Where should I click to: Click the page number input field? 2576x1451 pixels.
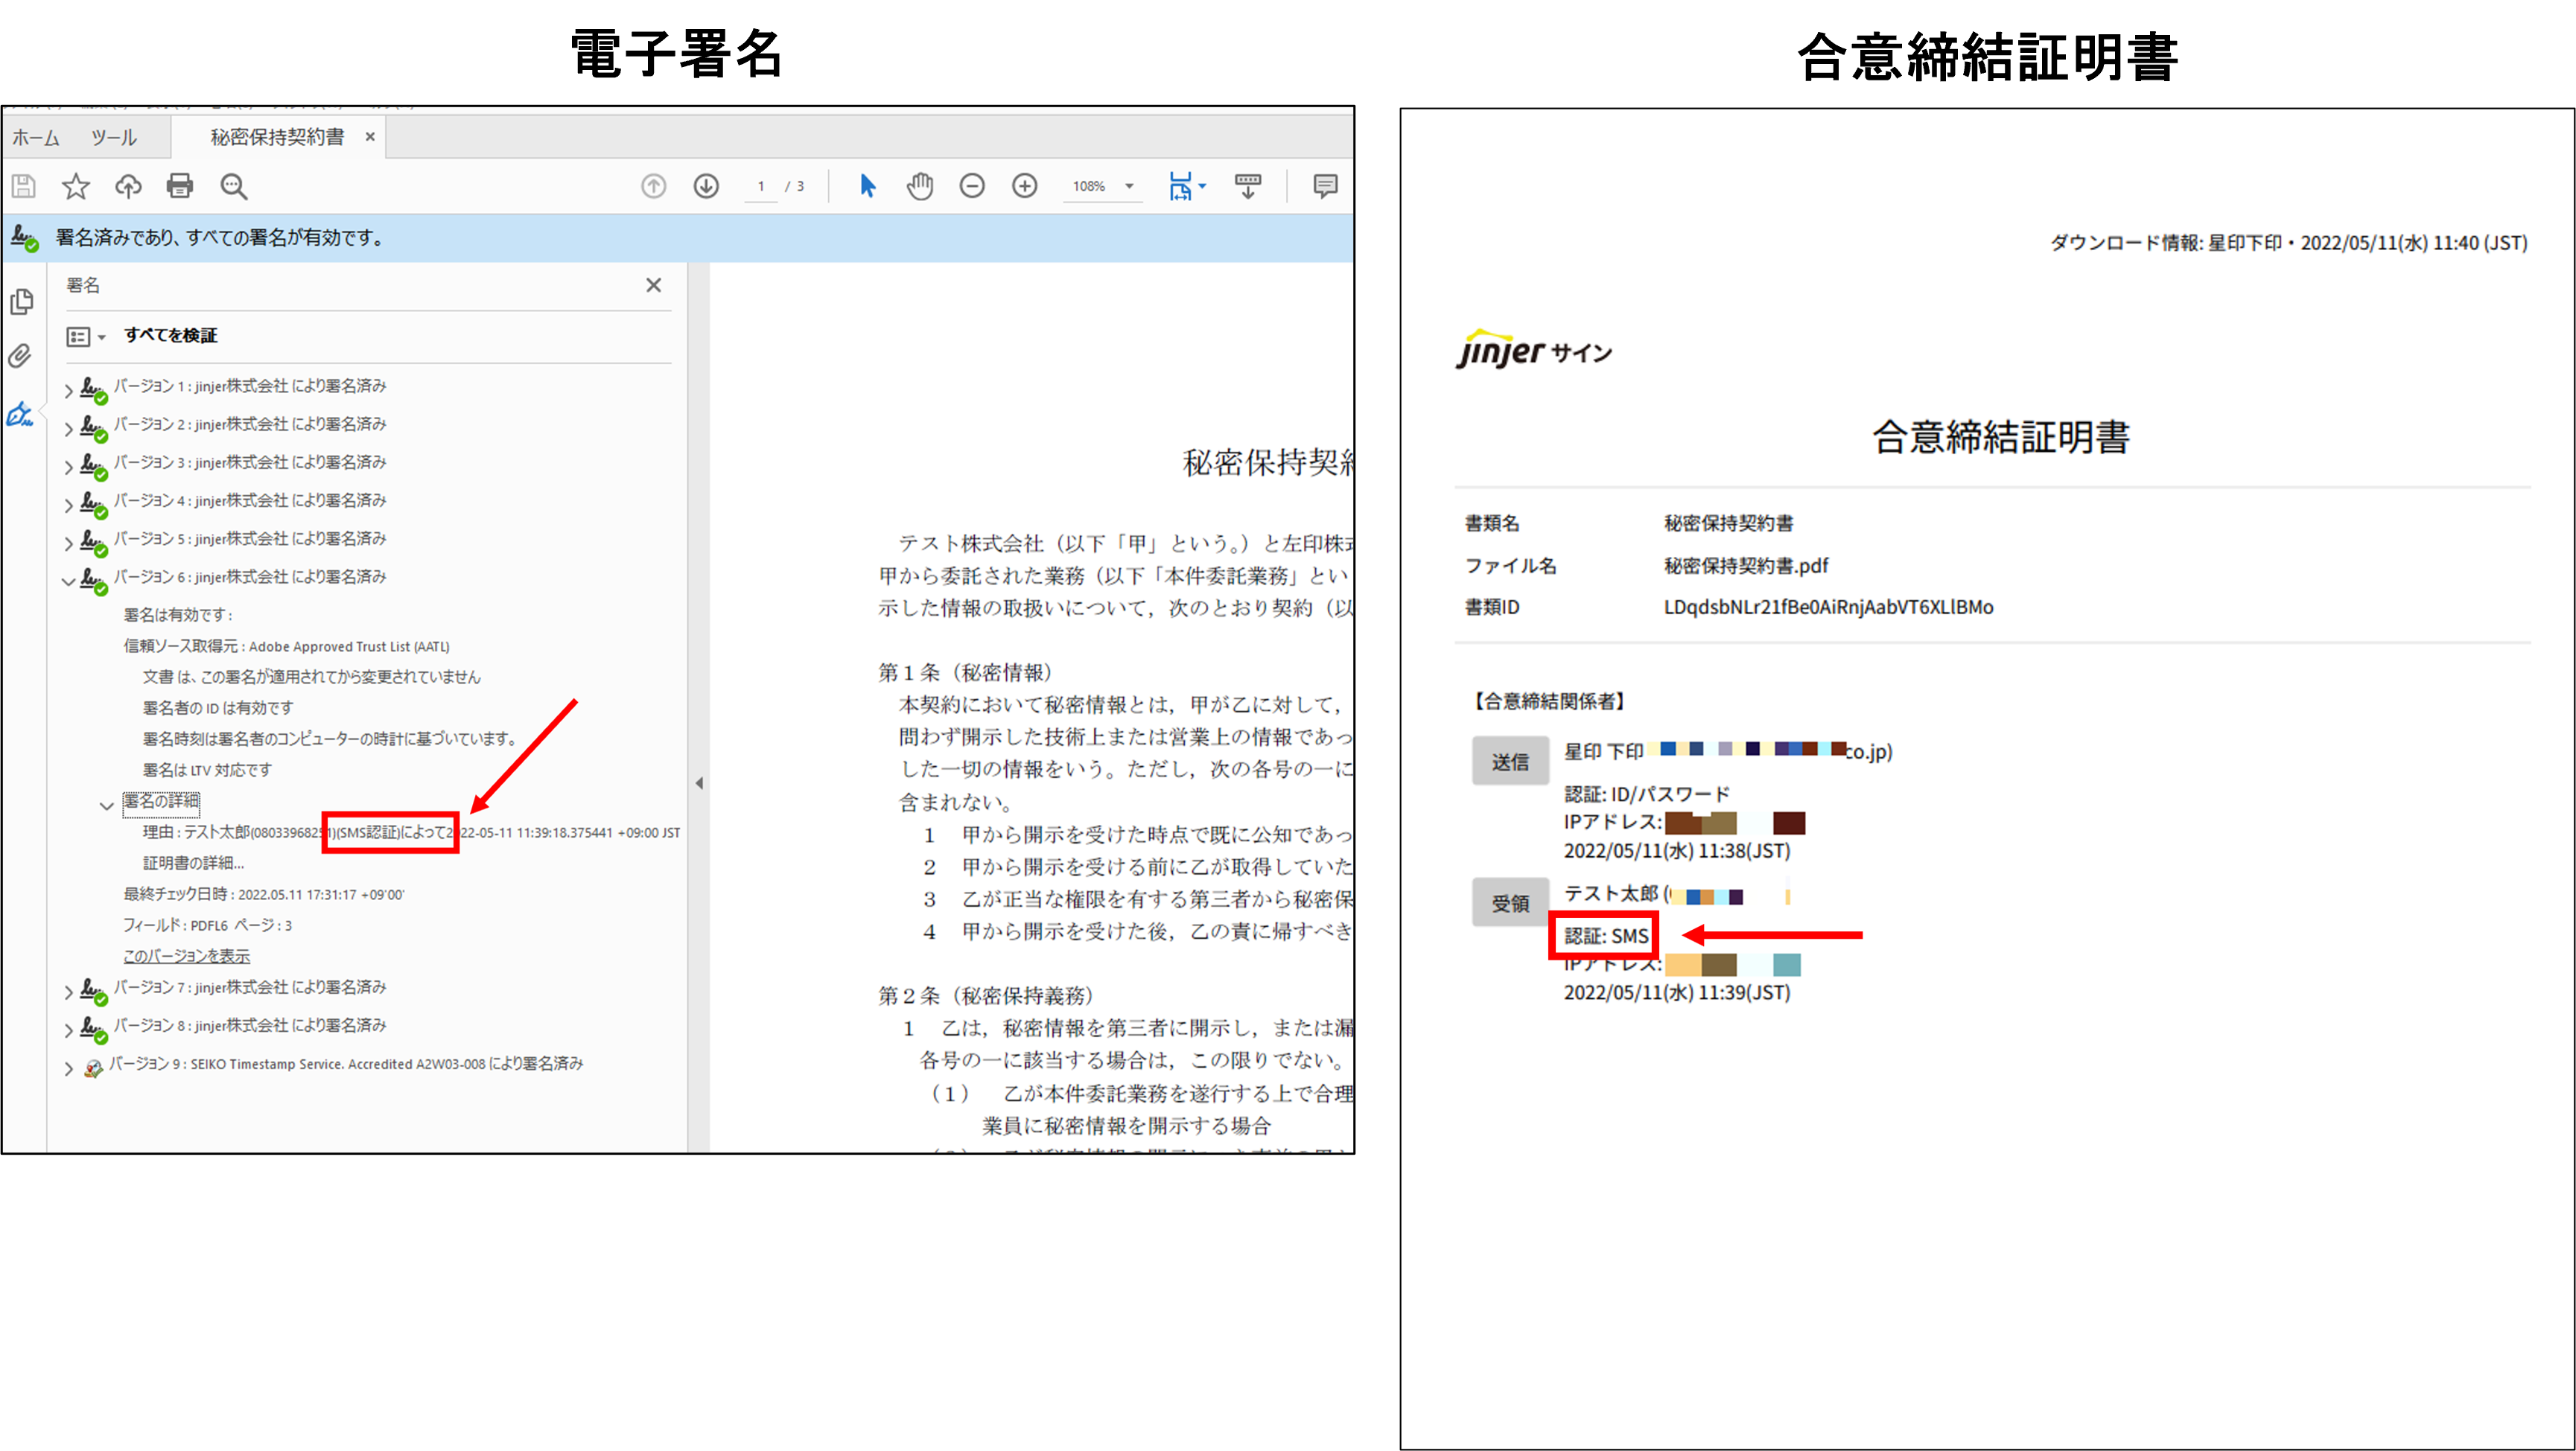tap(761, 187)
